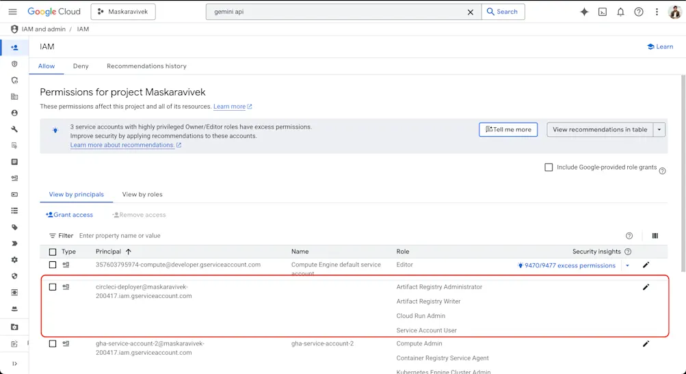Select the View by principals tab

76,194
